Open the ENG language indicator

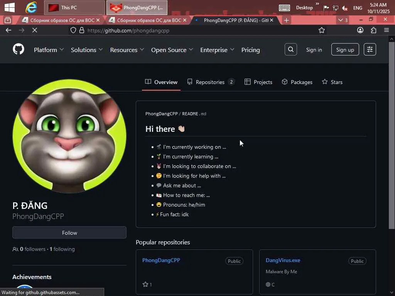(358, 8)
